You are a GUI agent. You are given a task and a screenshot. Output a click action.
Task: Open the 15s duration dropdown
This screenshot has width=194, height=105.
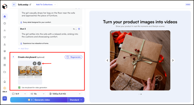tap(37, 94)
